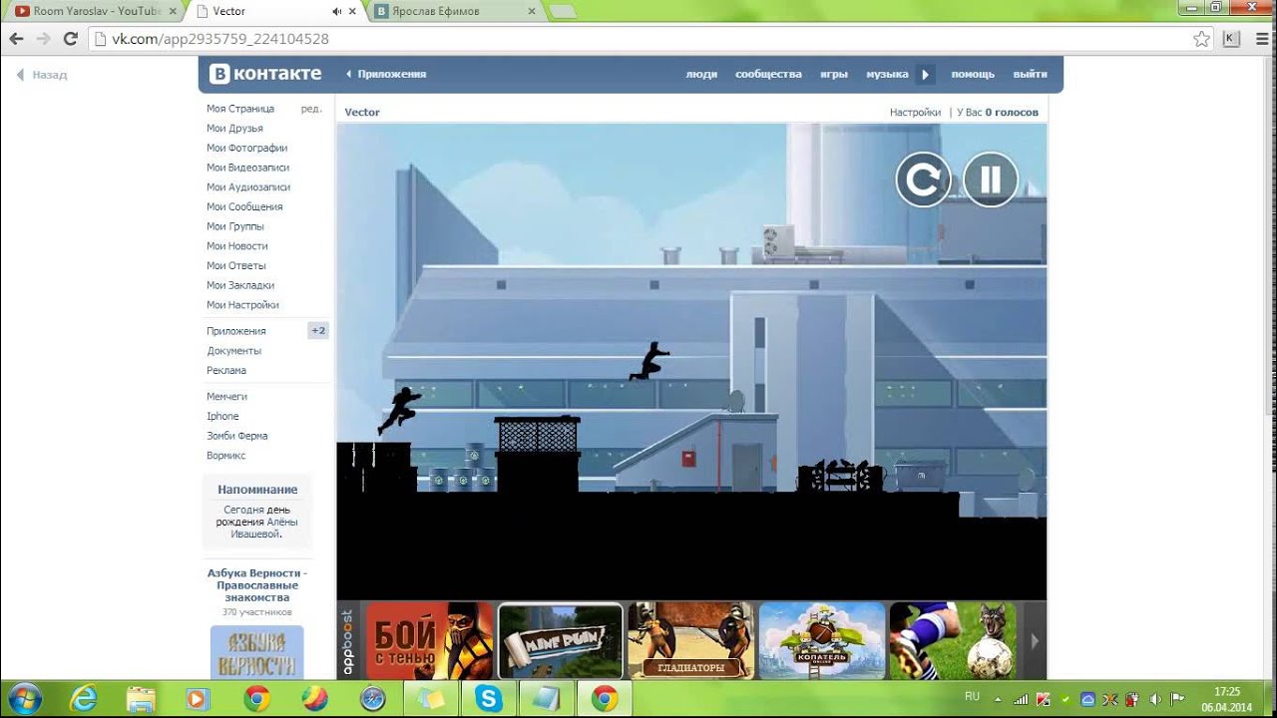Screen dimensions: 1277x718
Task: Click the volume speaker in system tray
Action: [1153, 699]
